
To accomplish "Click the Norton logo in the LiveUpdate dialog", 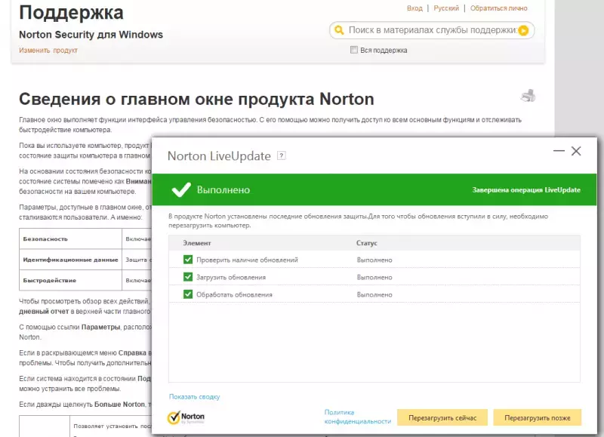I will click(186, 417).
